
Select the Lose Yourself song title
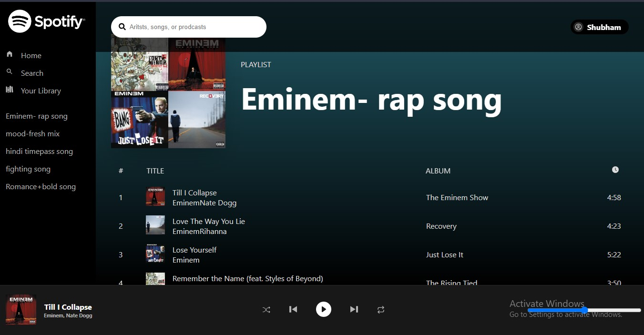point(194,250)
